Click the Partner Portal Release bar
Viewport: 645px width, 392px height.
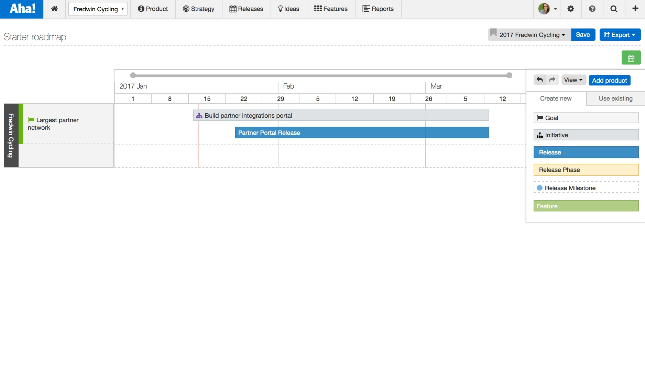click(x=362, y=132)
